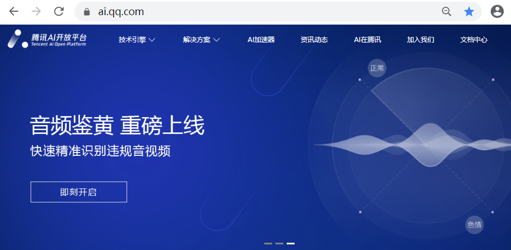Bookmark this page with the star icon
The width and height of the screenshot is (511, 250).
[x=469, y=12]
